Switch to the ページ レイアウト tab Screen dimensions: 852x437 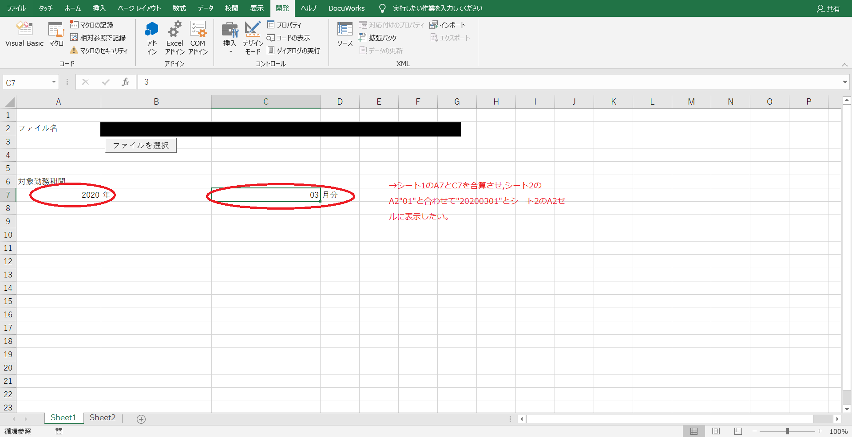[139, 8]
